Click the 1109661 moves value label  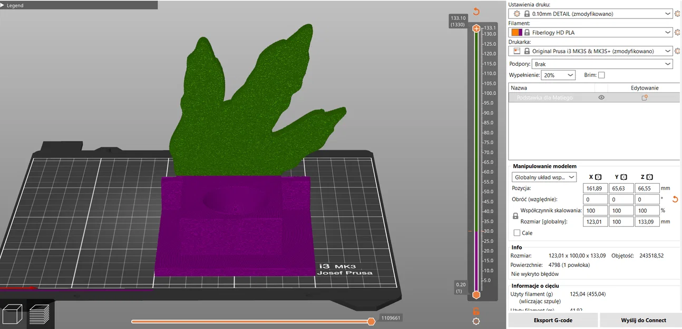point(391,318)
